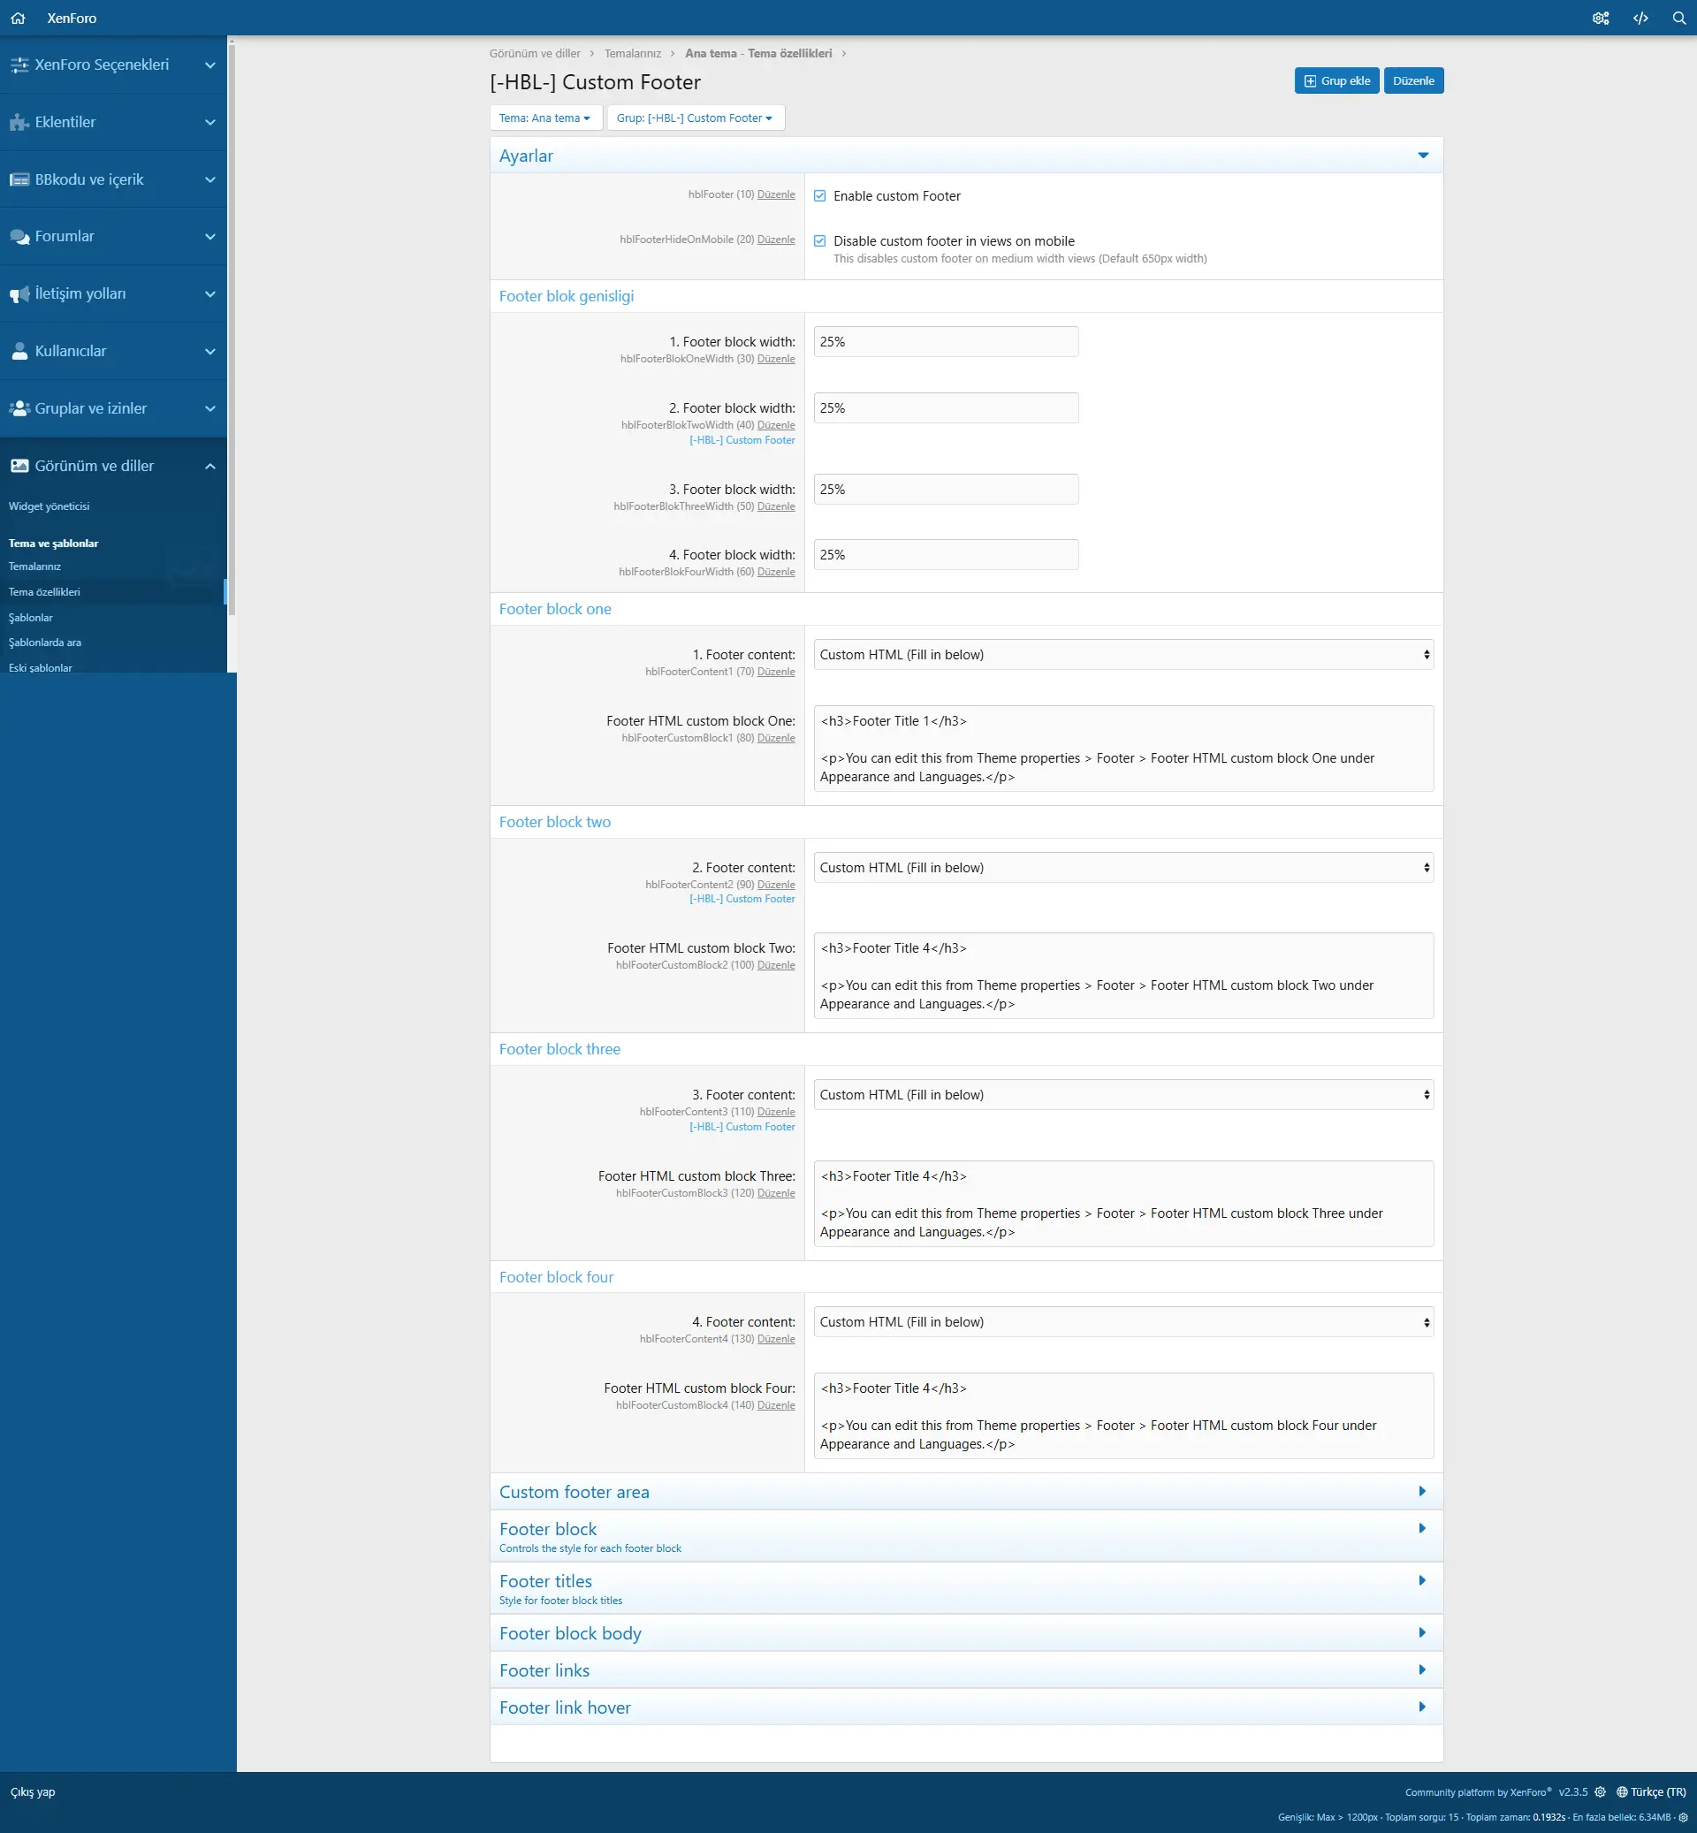Click the user account icon top-right
This screenshot has width=1697, height=1833.
(1600, 16)
